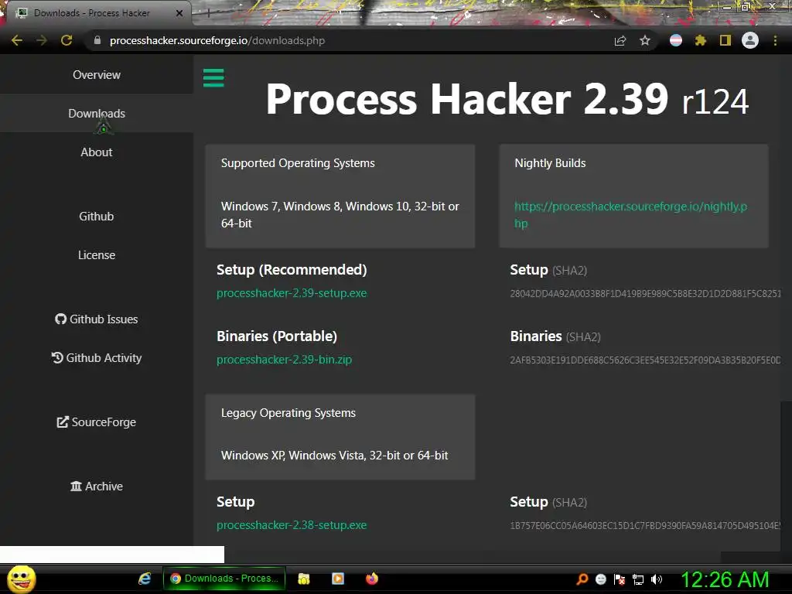Open the nightly builds URL link

click(x=630, y=215)
